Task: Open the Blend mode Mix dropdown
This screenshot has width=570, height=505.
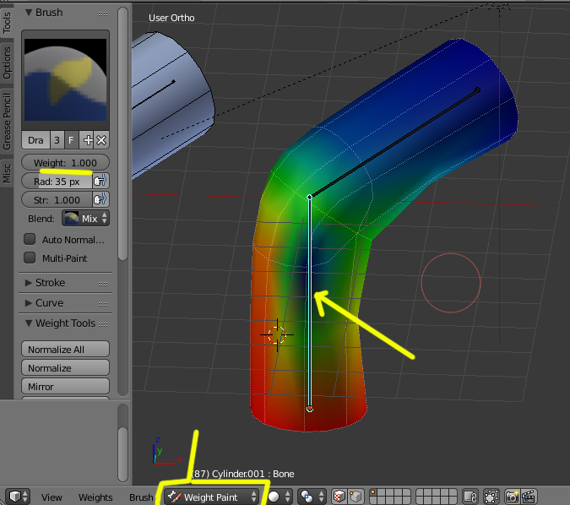Action: [85, 219]
